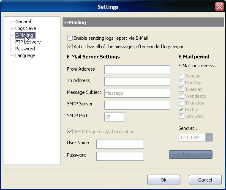
Task: Check the Monday checkbox
Action: point(181,82)
